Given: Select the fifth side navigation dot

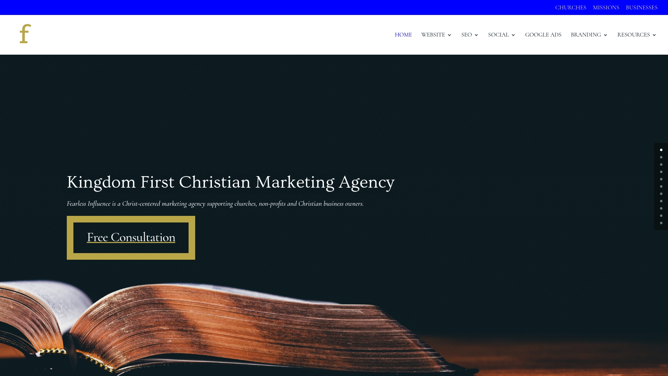Looking at the screenshot, I should pos(661,179).
